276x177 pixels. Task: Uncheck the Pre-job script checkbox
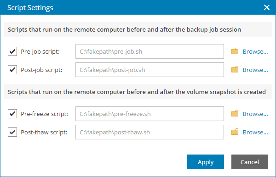[12, 51]
